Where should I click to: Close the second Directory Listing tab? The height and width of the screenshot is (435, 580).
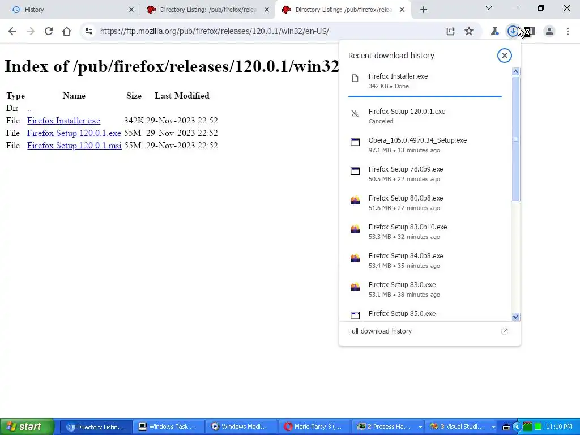click(x=267, y=10)
